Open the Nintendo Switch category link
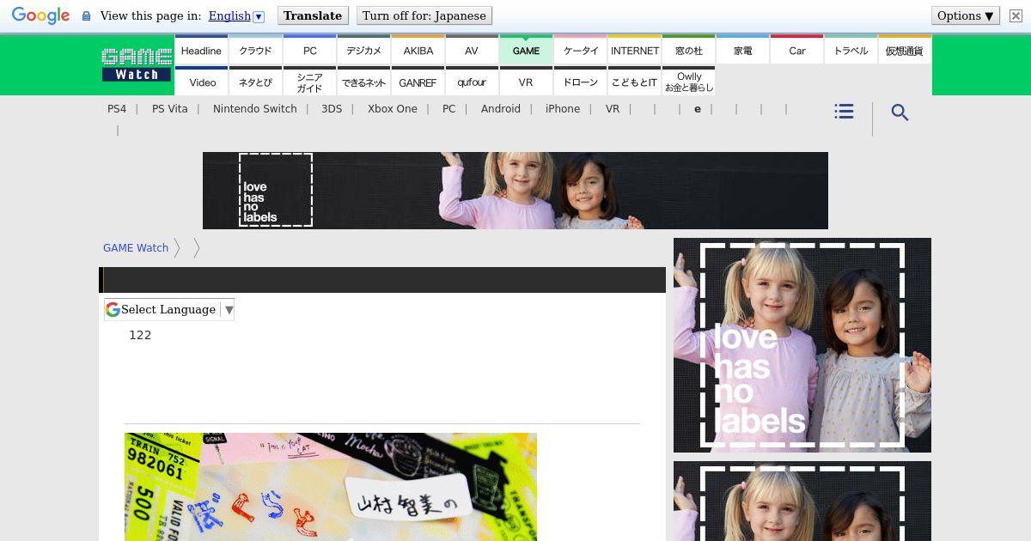Screen dimensions: 1031x541 [x=255, y=109]
